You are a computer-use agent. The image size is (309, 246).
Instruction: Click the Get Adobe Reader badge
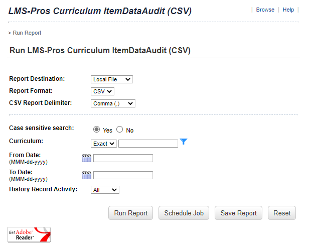coord(29,234)
